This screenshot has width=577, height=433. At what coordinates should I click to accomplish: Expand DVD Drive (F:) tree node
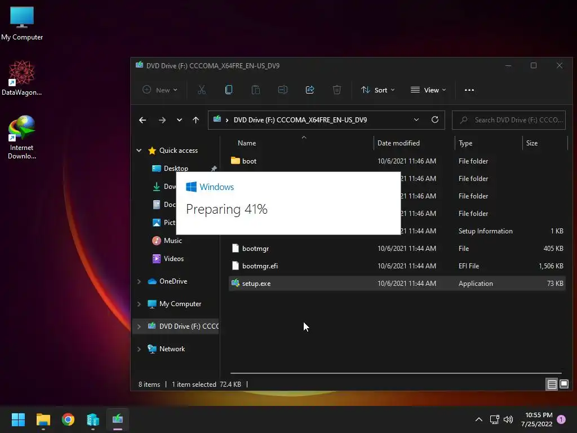(x=139, y=326)
